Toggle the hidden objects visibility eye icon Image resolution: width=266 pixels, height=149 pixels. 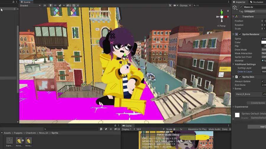pyautogui.click(x=69, y=5)
